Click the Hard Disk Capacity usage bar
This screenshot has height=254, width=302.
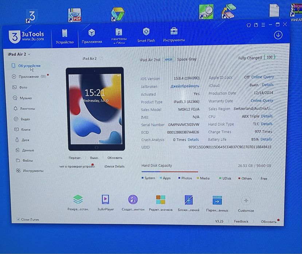pyautogui.click(x=206, y=172)
